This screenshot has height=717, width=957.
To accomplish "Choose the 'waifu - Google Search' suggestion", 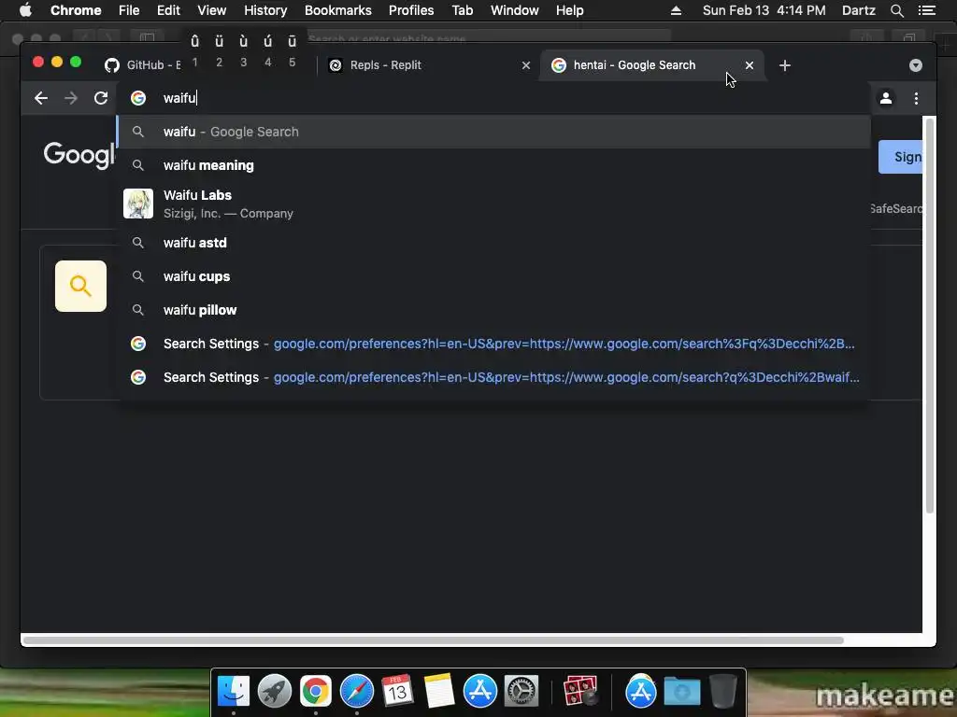I will (493, 132).
